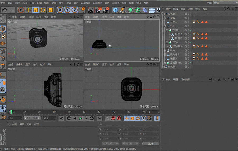The height and width of the screenshot is (151, 238).
Task: Toggle Y axis lock
Action: 67,10
